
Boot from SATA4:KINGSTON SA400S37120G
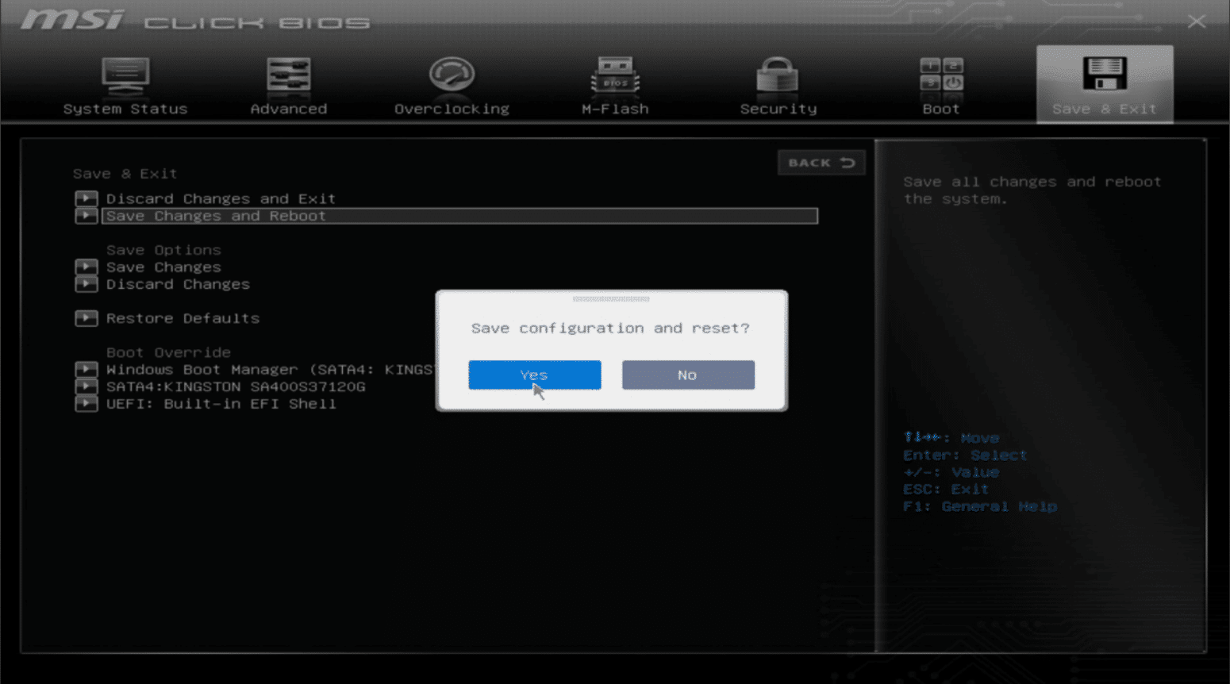pyautogui.click(x=236, y=386)
